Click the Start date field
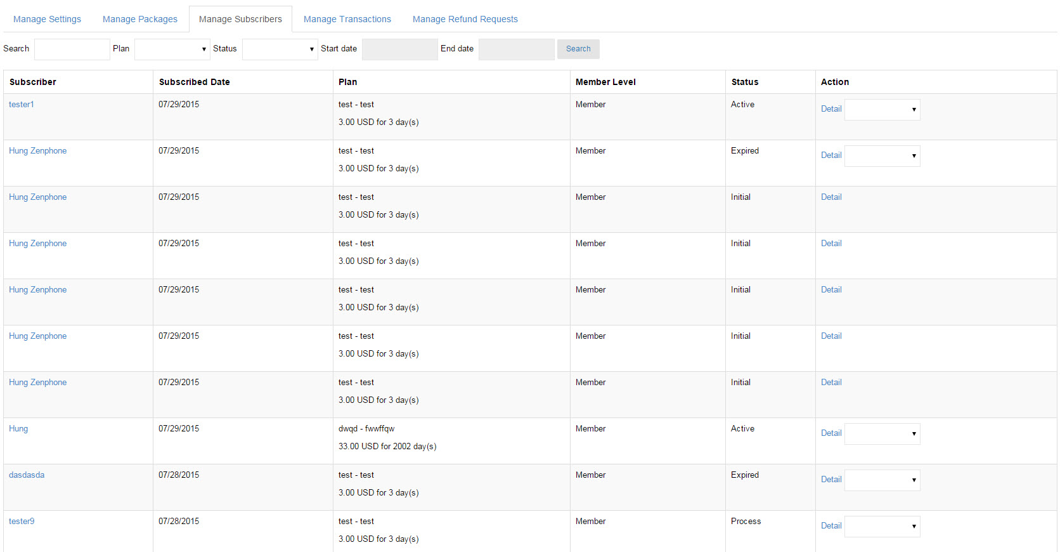The width and height of the screenshot is (1060, 552). click(x=399, y=49)
